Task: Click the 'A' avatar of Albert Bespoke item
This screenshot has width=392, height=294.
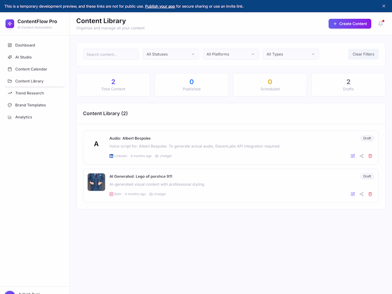Action: tap(96, 144)
